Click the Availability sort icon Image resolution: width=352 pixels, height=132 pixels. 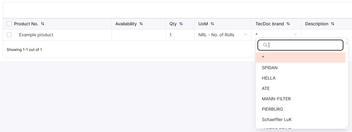pyautogui.click(x=141, y=24)
